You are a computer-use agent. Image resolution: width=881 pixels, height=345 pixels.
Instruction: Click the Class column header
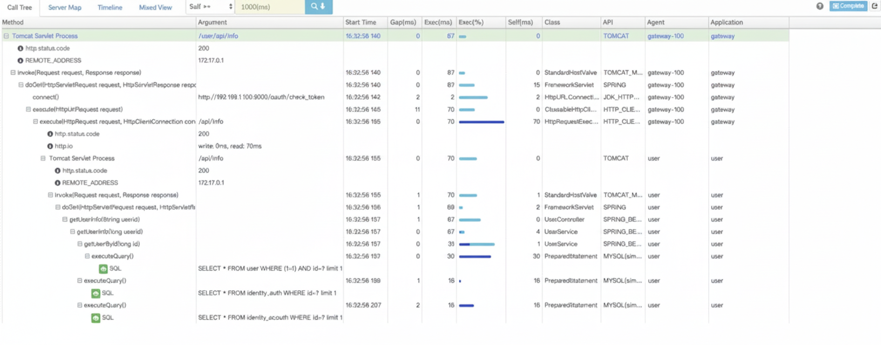click(x=552, y=22)
